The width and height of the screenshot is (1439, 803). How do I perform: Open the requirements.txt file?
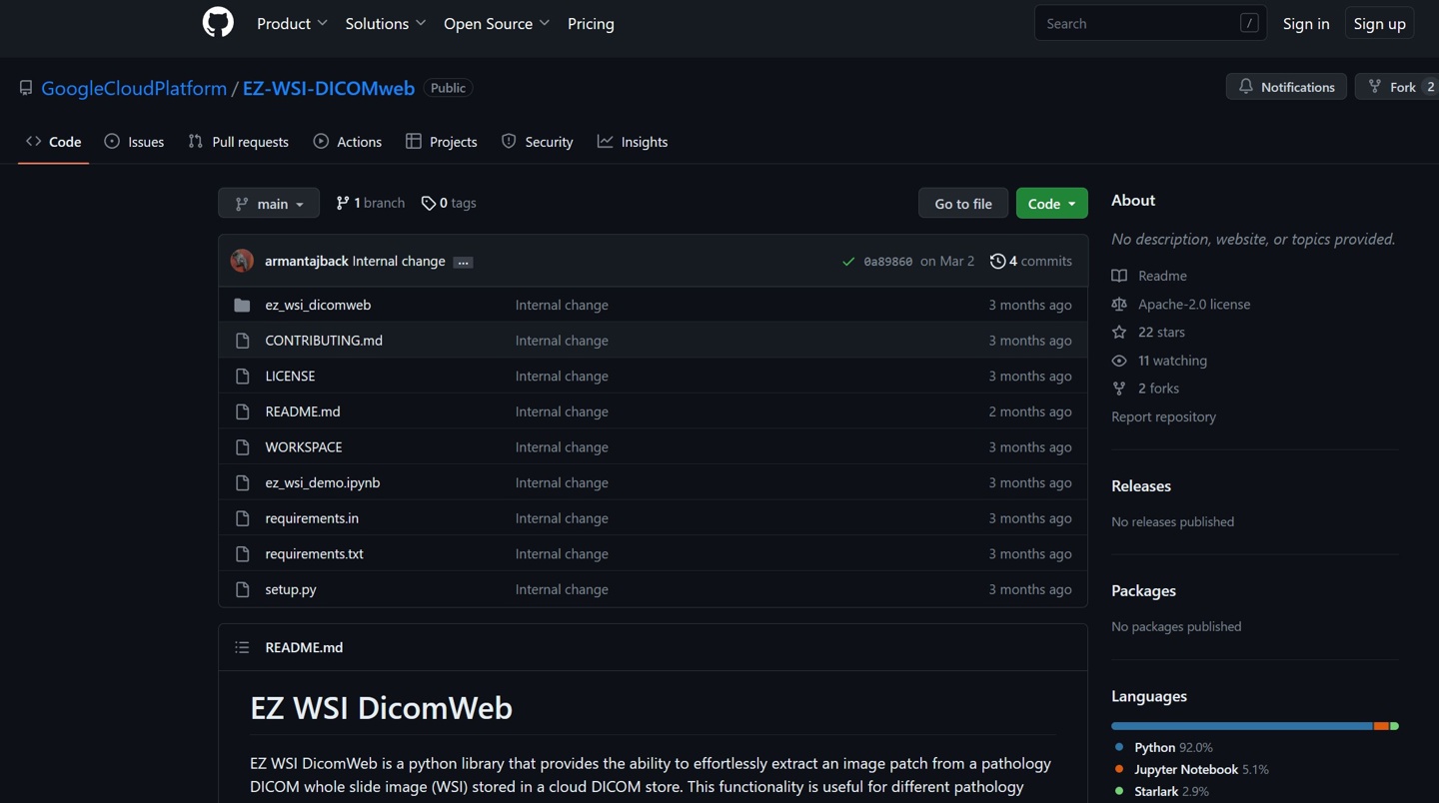coord(314,554)
